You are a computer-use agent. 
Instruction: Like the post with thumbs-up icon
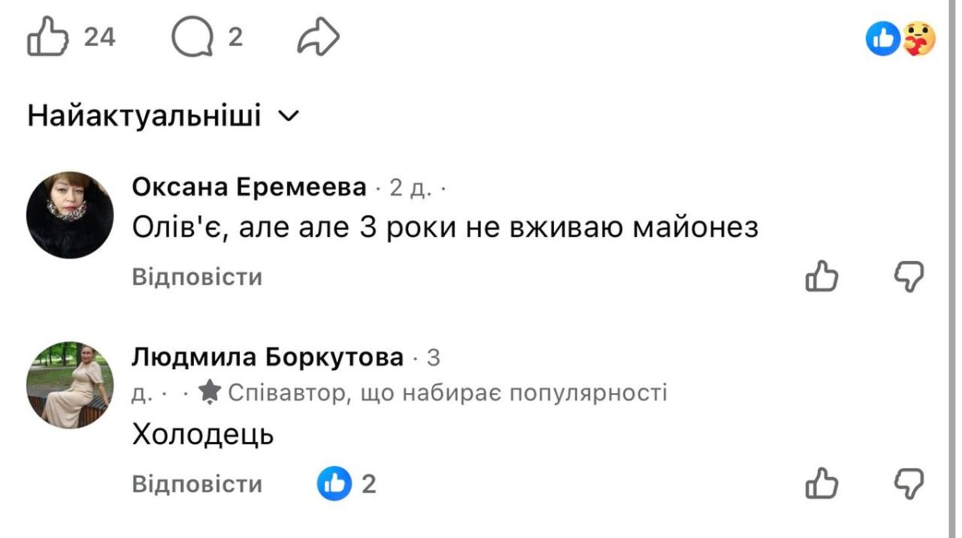pos(47,38)
